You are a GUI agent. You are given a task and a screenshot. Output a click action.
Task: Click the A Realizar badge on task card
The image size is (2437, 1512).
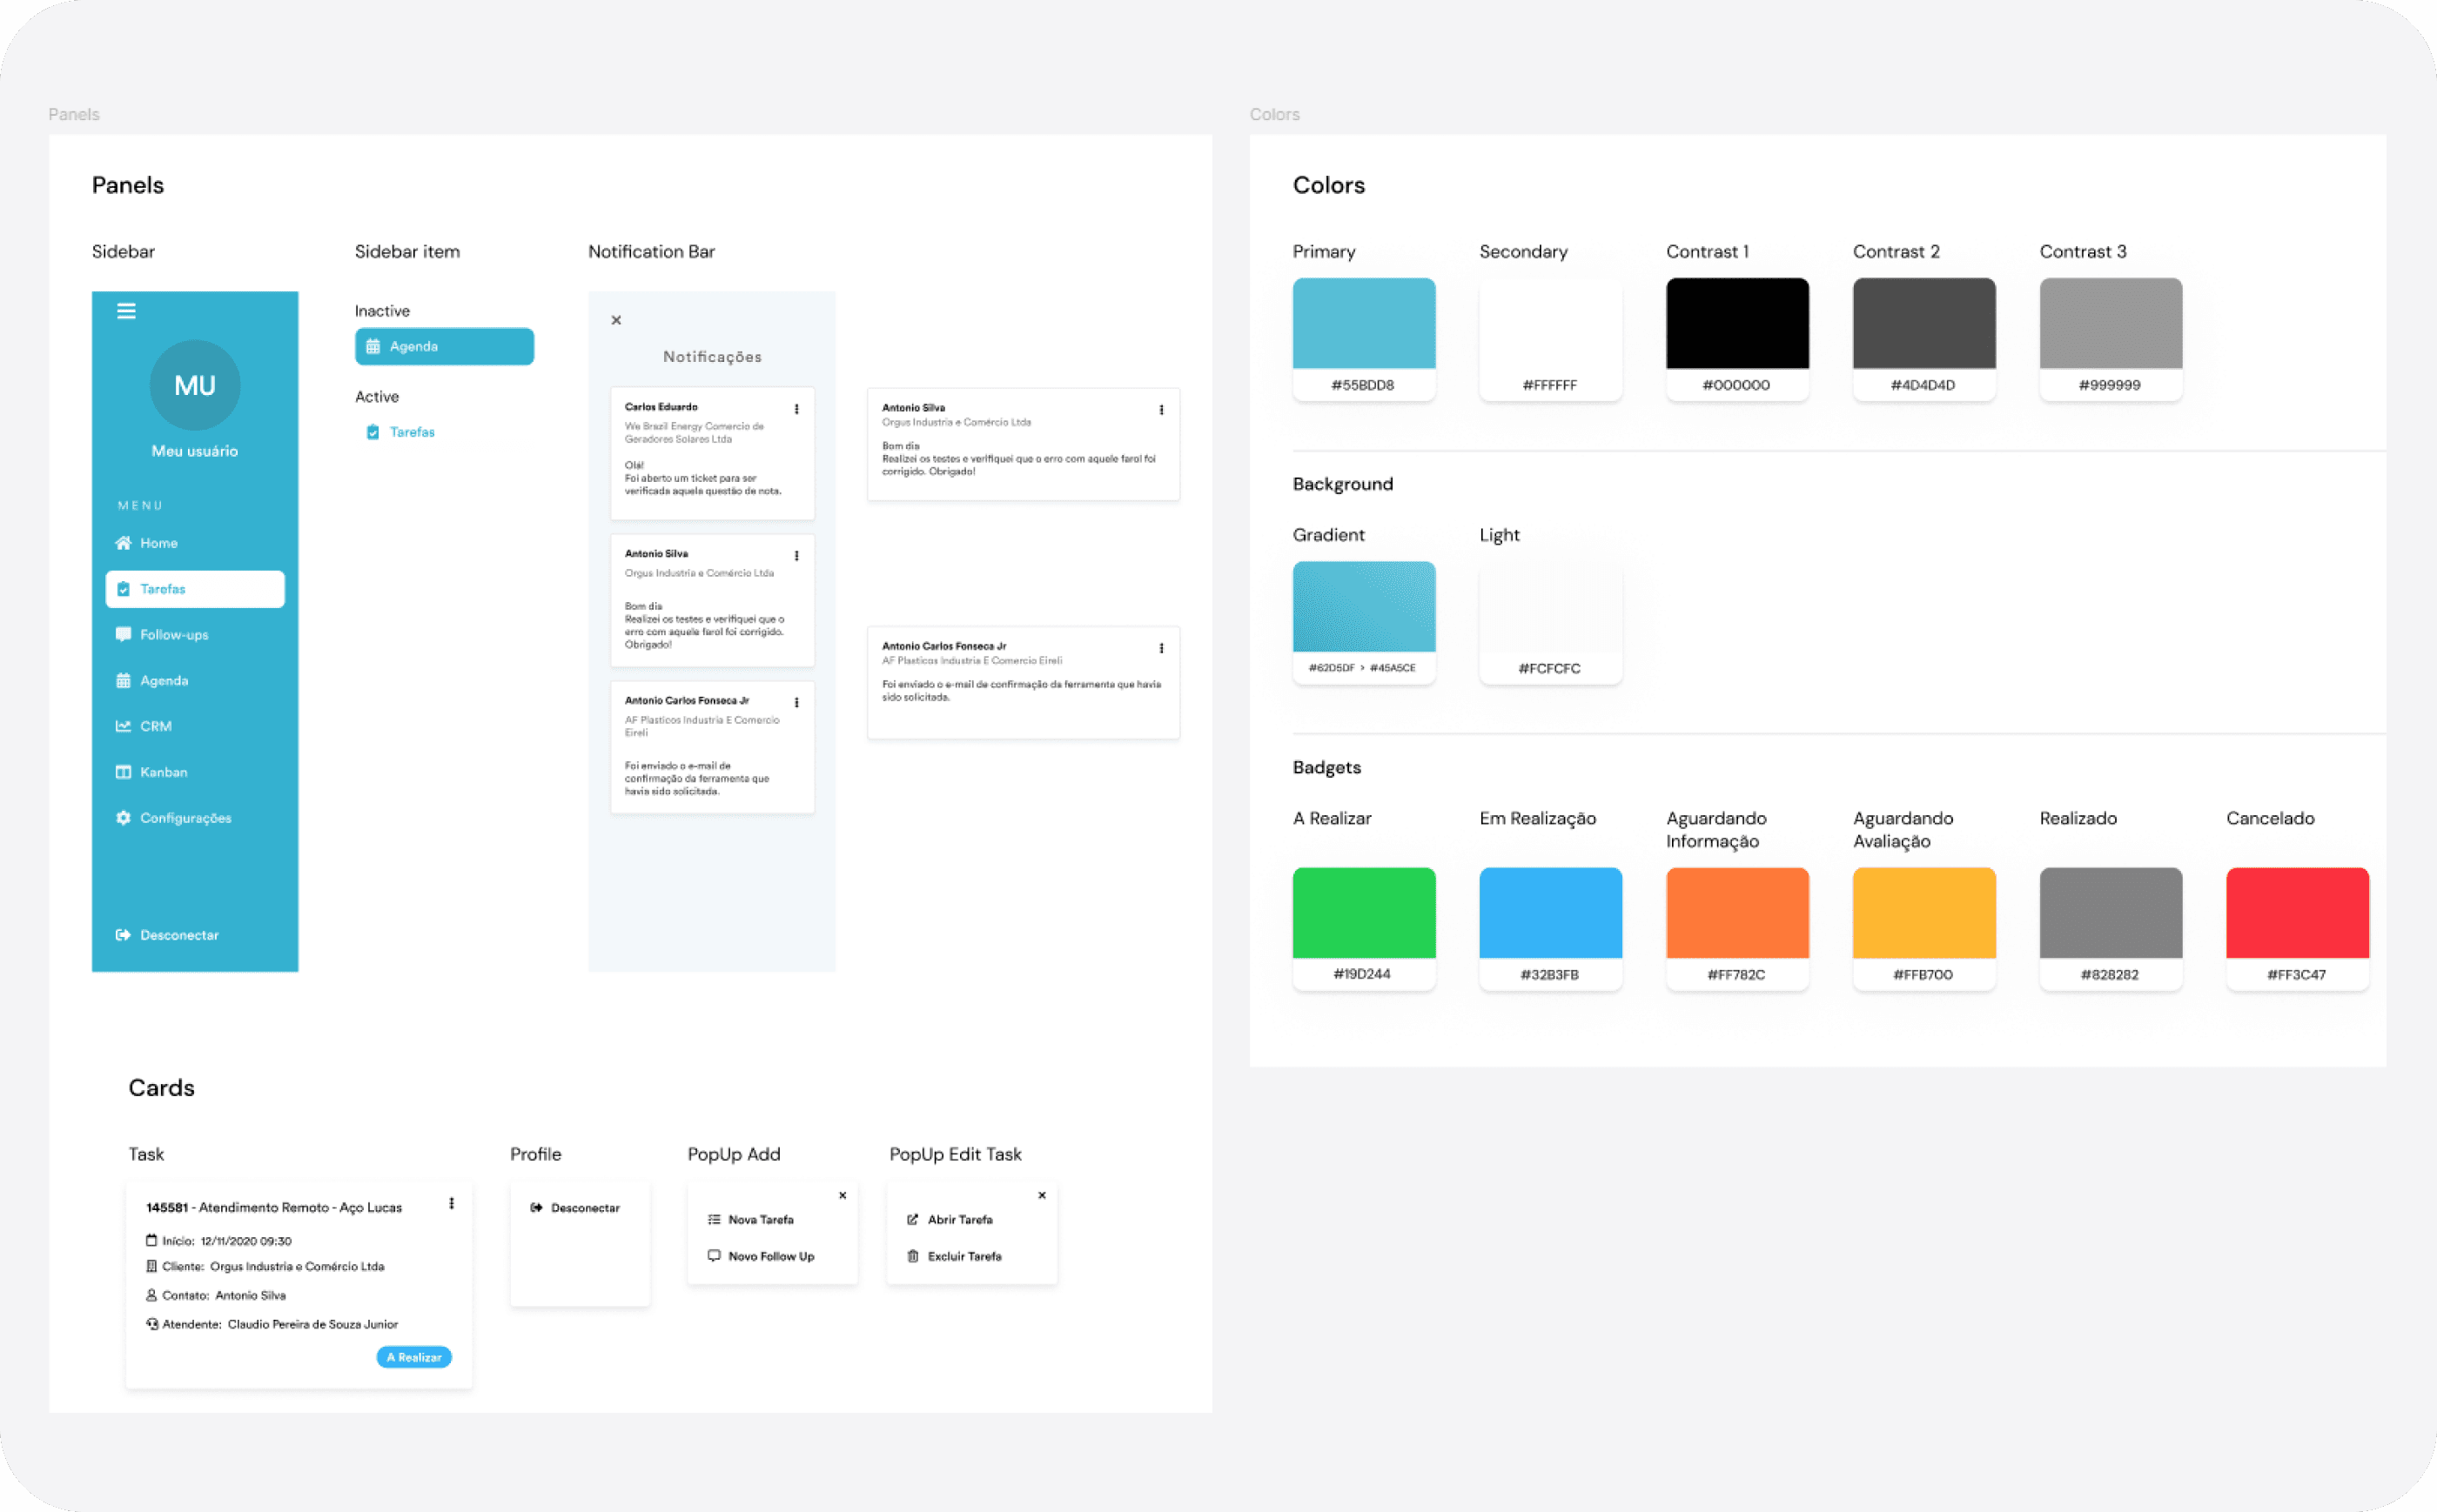point(414,1357)
